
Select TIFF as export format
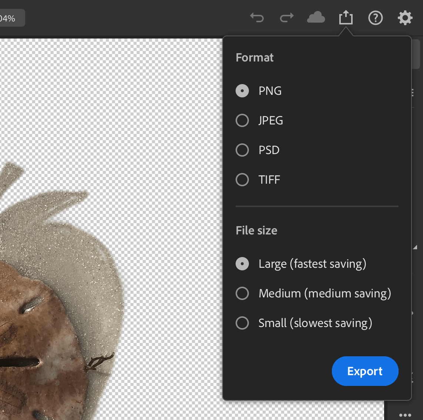(242, 180)
